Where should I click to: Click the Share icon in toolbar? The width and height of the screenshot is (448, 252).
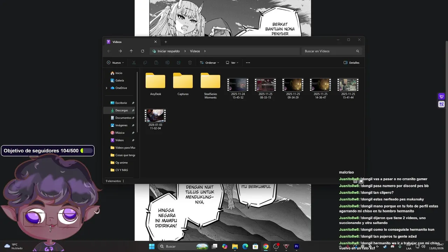coord(178,63)
